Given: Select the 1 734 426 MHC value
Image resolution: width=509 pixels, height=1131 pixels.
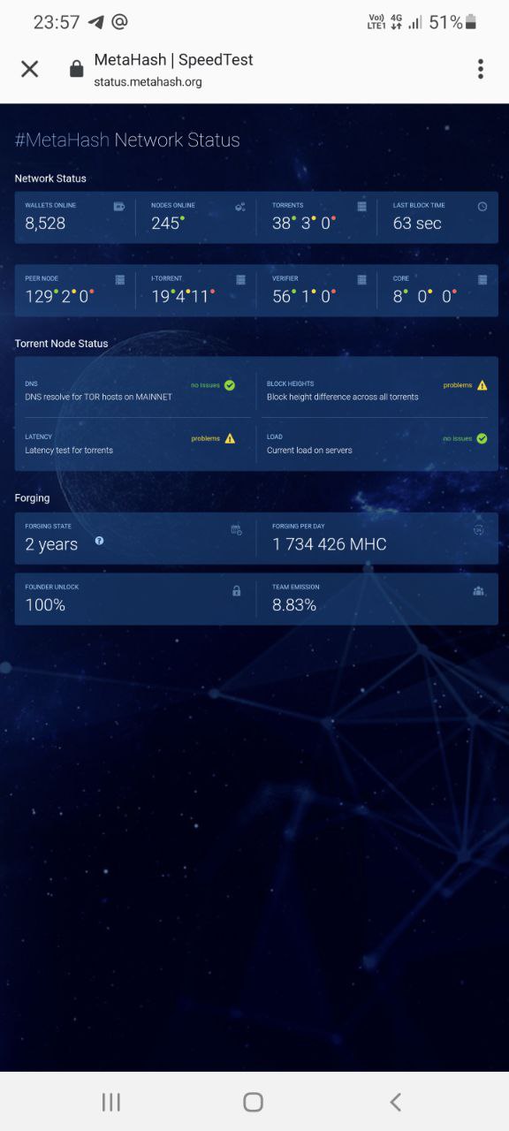Looking at the screenshot, I should coord(330,544).
